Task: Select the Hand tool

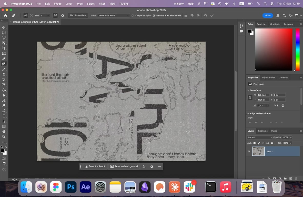Action: [x=4, y=132]
